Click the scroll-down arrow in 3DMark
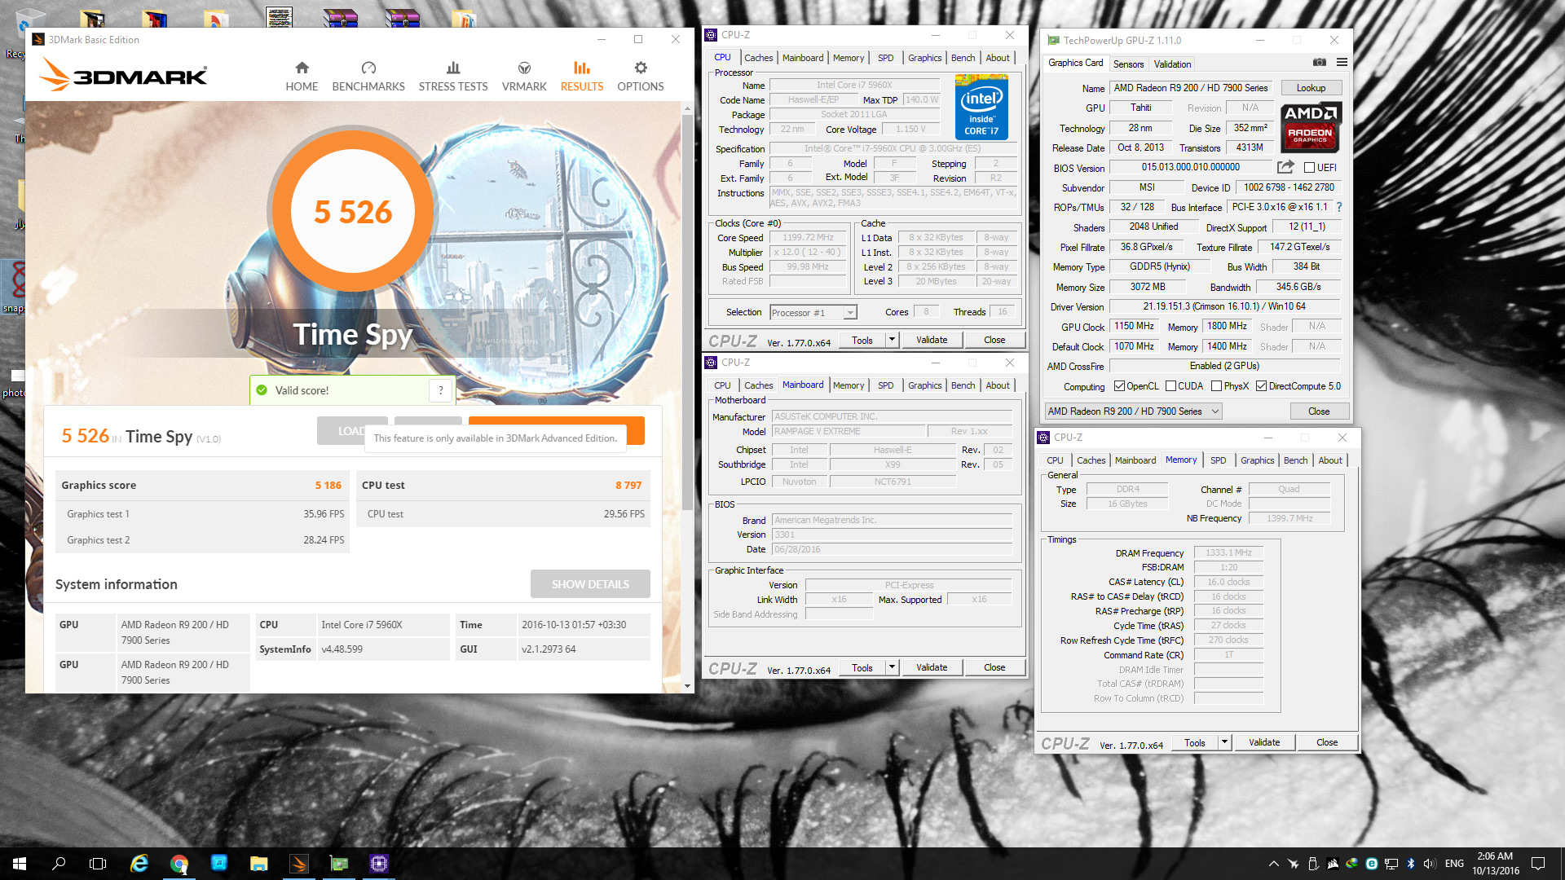The height and width of the screenshot is (880, 1565). (x=687, y=686)
